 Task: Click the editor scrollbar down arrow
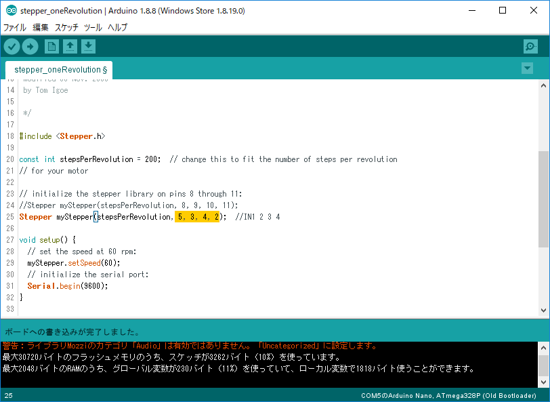click(544, 310)
